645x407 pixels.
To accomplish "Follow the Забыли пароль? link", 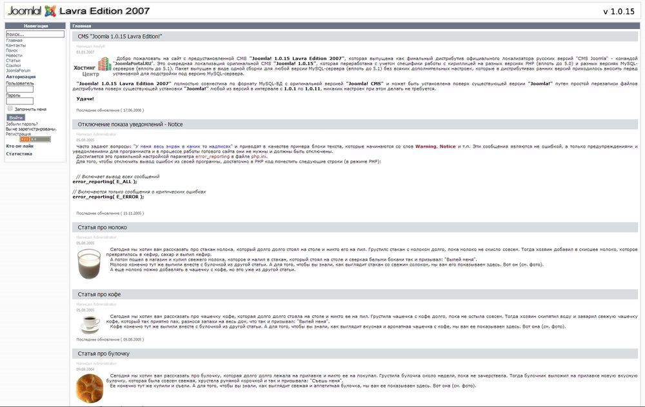I will 22,124.
